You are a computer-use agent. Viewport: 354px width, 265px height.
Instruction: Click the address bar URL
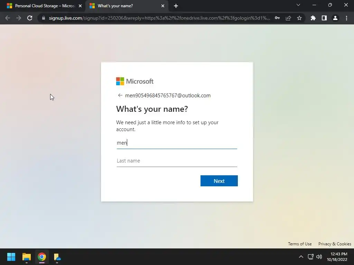(x=159, y=18)
